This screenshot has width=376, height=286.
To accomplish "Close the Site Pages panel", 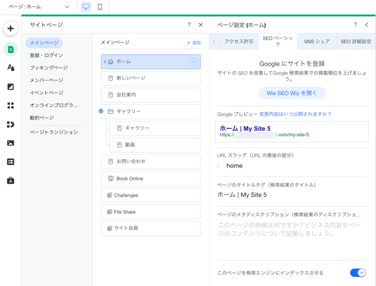I will pos(201,24).
